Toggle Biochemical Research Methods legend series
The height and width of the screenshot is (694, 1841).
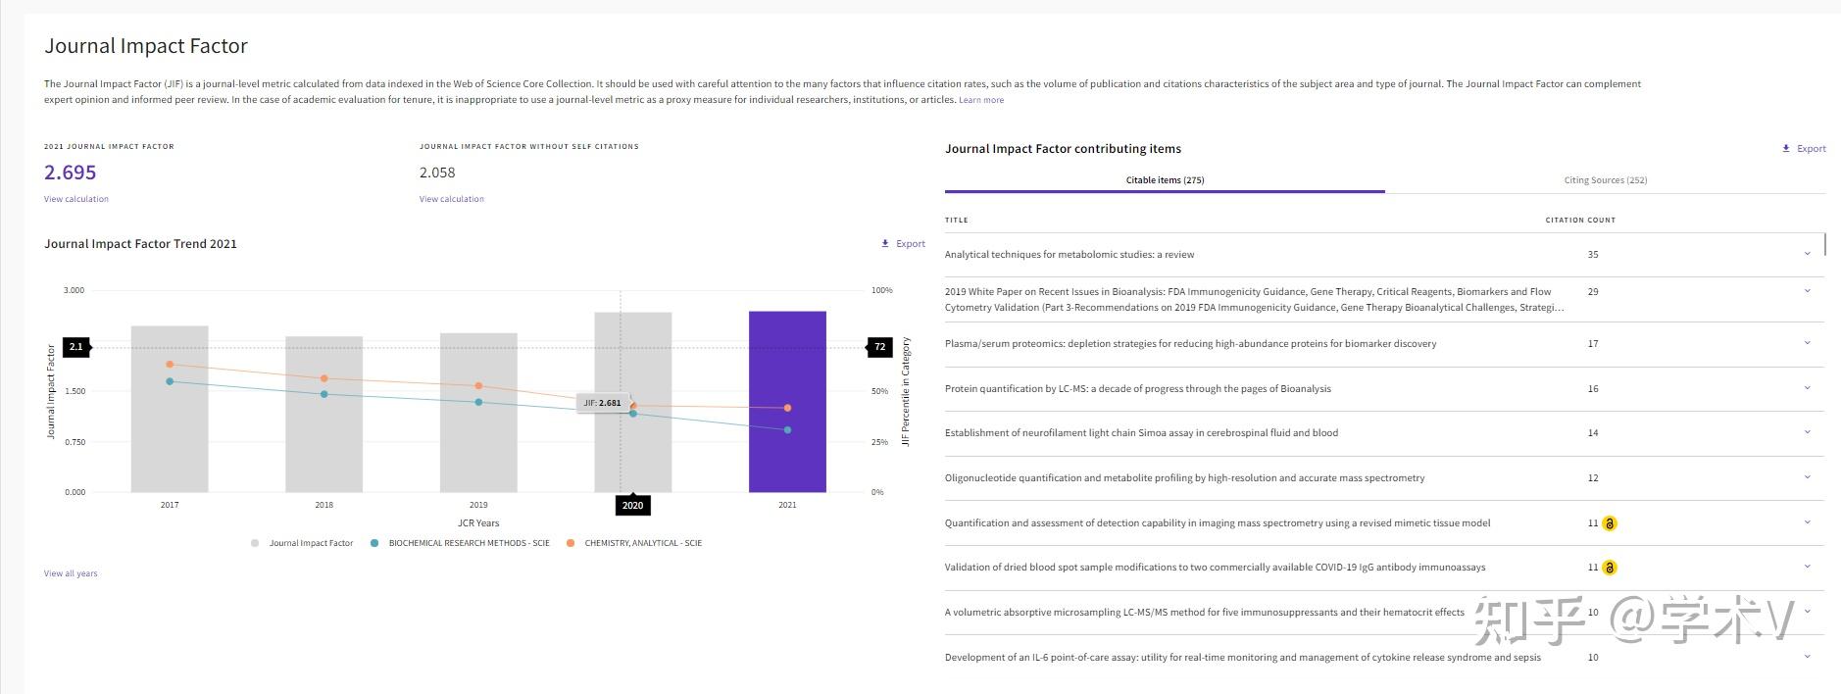374,543
